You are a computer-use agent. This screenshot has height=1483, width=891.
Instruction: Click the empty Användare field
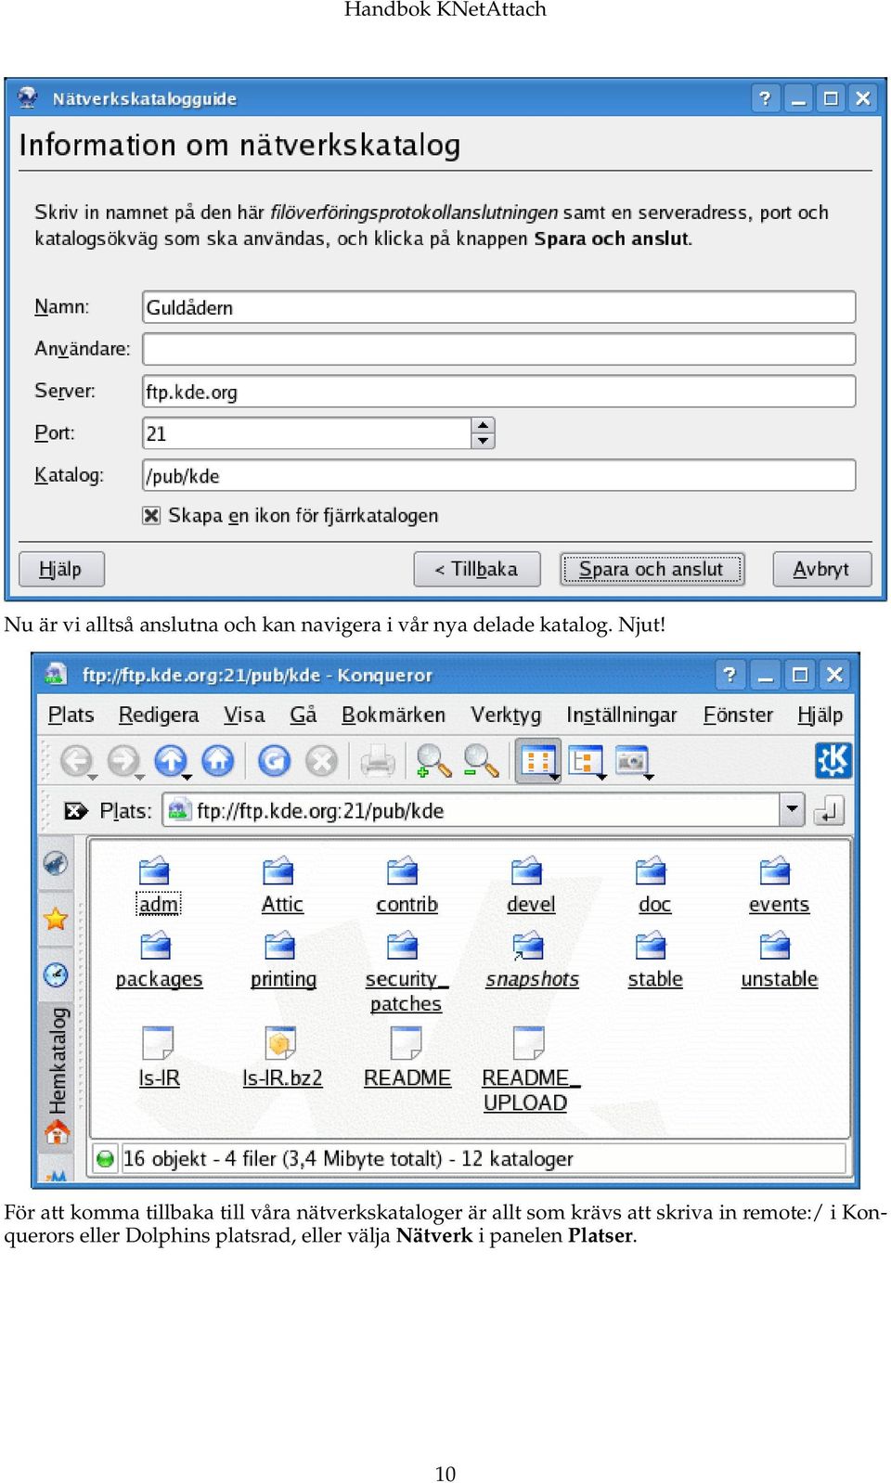499,349
